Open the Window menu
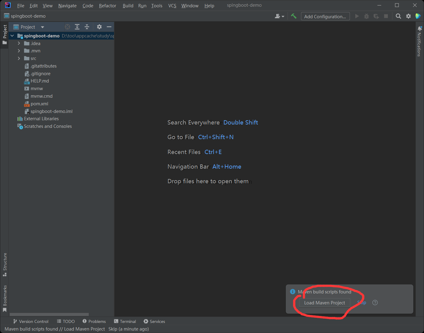The image size is (424, 333). click(190, 5)
